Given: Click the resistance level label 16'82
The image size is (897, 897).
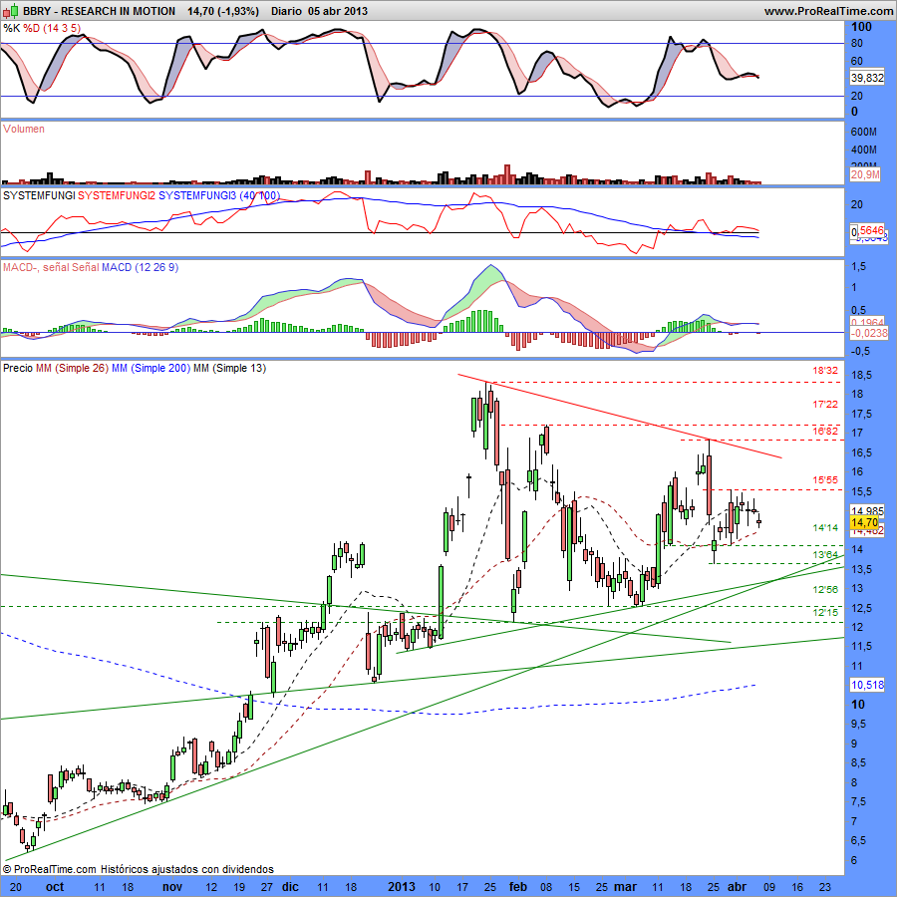Looking at the screenshot, I should click(x=825, y=432).
